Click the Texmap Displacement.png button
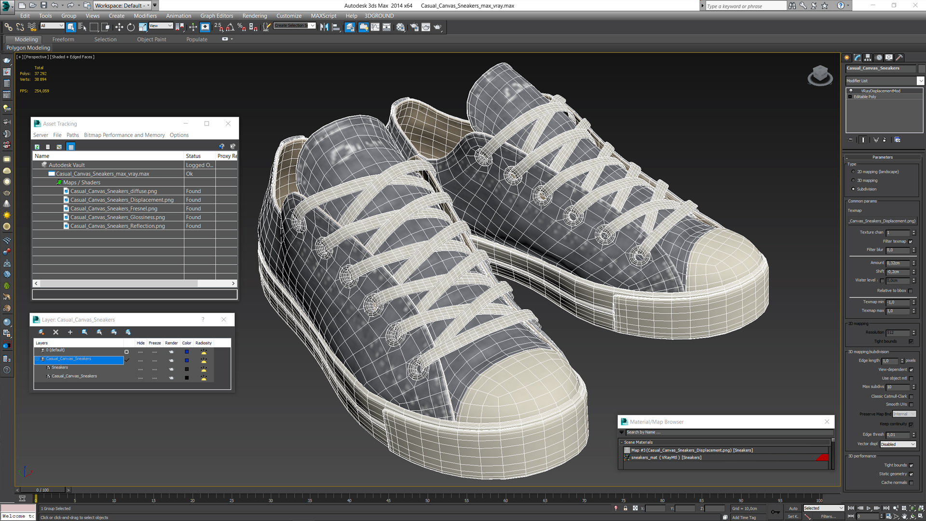The image size is (926, 521). [x=882, y=221]
